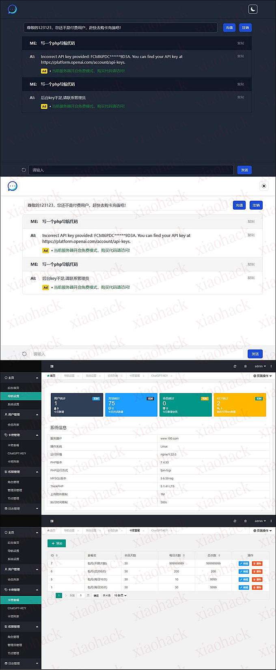The width and height of the screenshot is (276, 670).
Task: Collapse 权限管理 sidebar group in dashboard panel
Action: pos(21,472)
